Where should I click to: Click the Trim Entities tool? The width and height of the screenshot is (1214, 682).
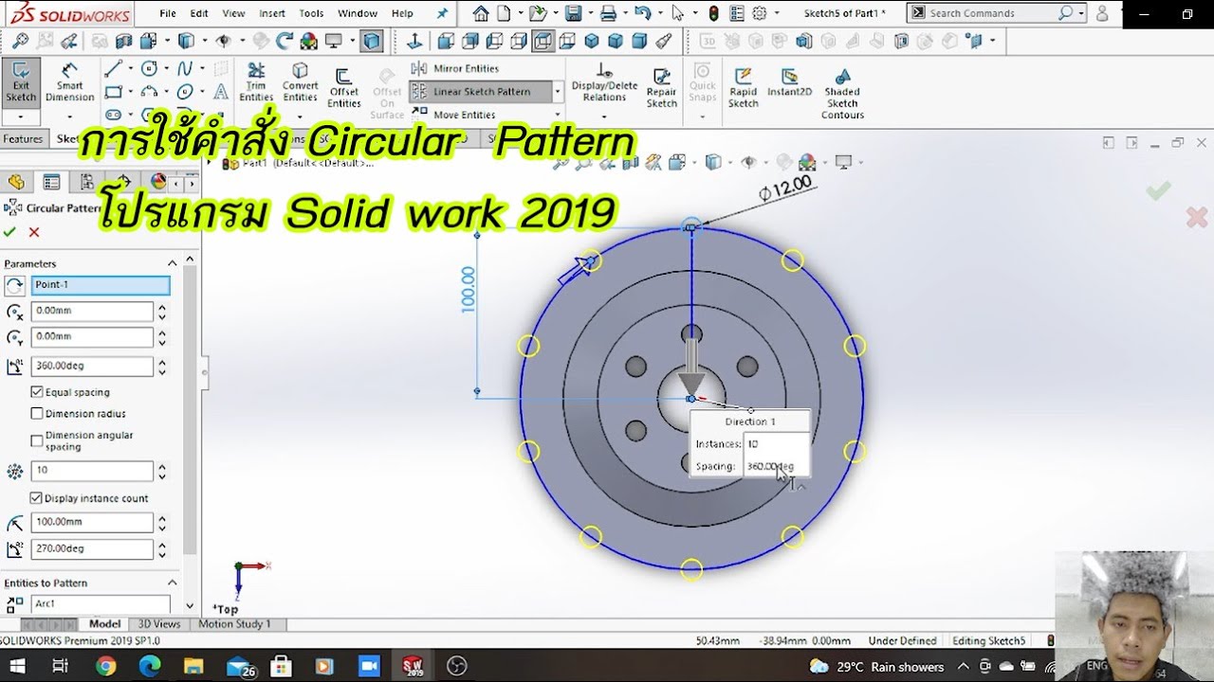point(256,83)
